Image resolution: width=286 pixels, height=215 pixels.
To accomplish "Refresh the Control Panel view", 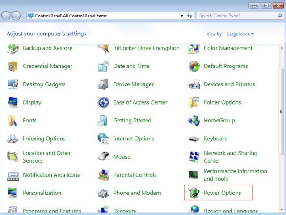I will (x=189, y=16).
